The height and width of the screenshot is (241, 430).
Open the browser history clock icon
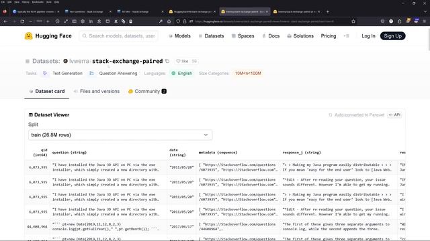[57, 21]
